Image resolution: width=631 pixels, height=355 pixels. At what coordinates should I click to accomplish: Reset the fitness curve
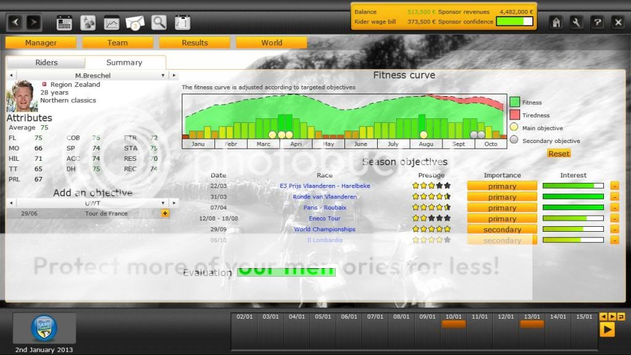[559, 153]
